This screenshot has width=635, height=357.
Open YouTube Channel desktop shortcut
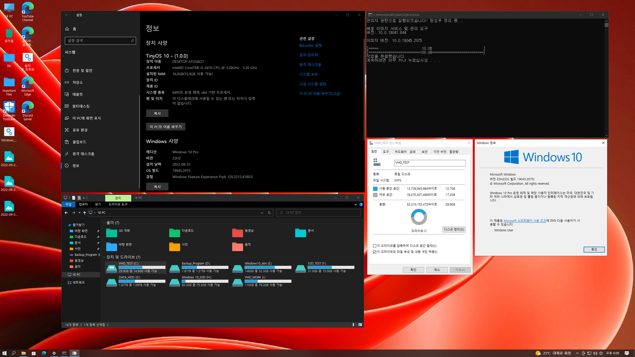pos(28,11)
